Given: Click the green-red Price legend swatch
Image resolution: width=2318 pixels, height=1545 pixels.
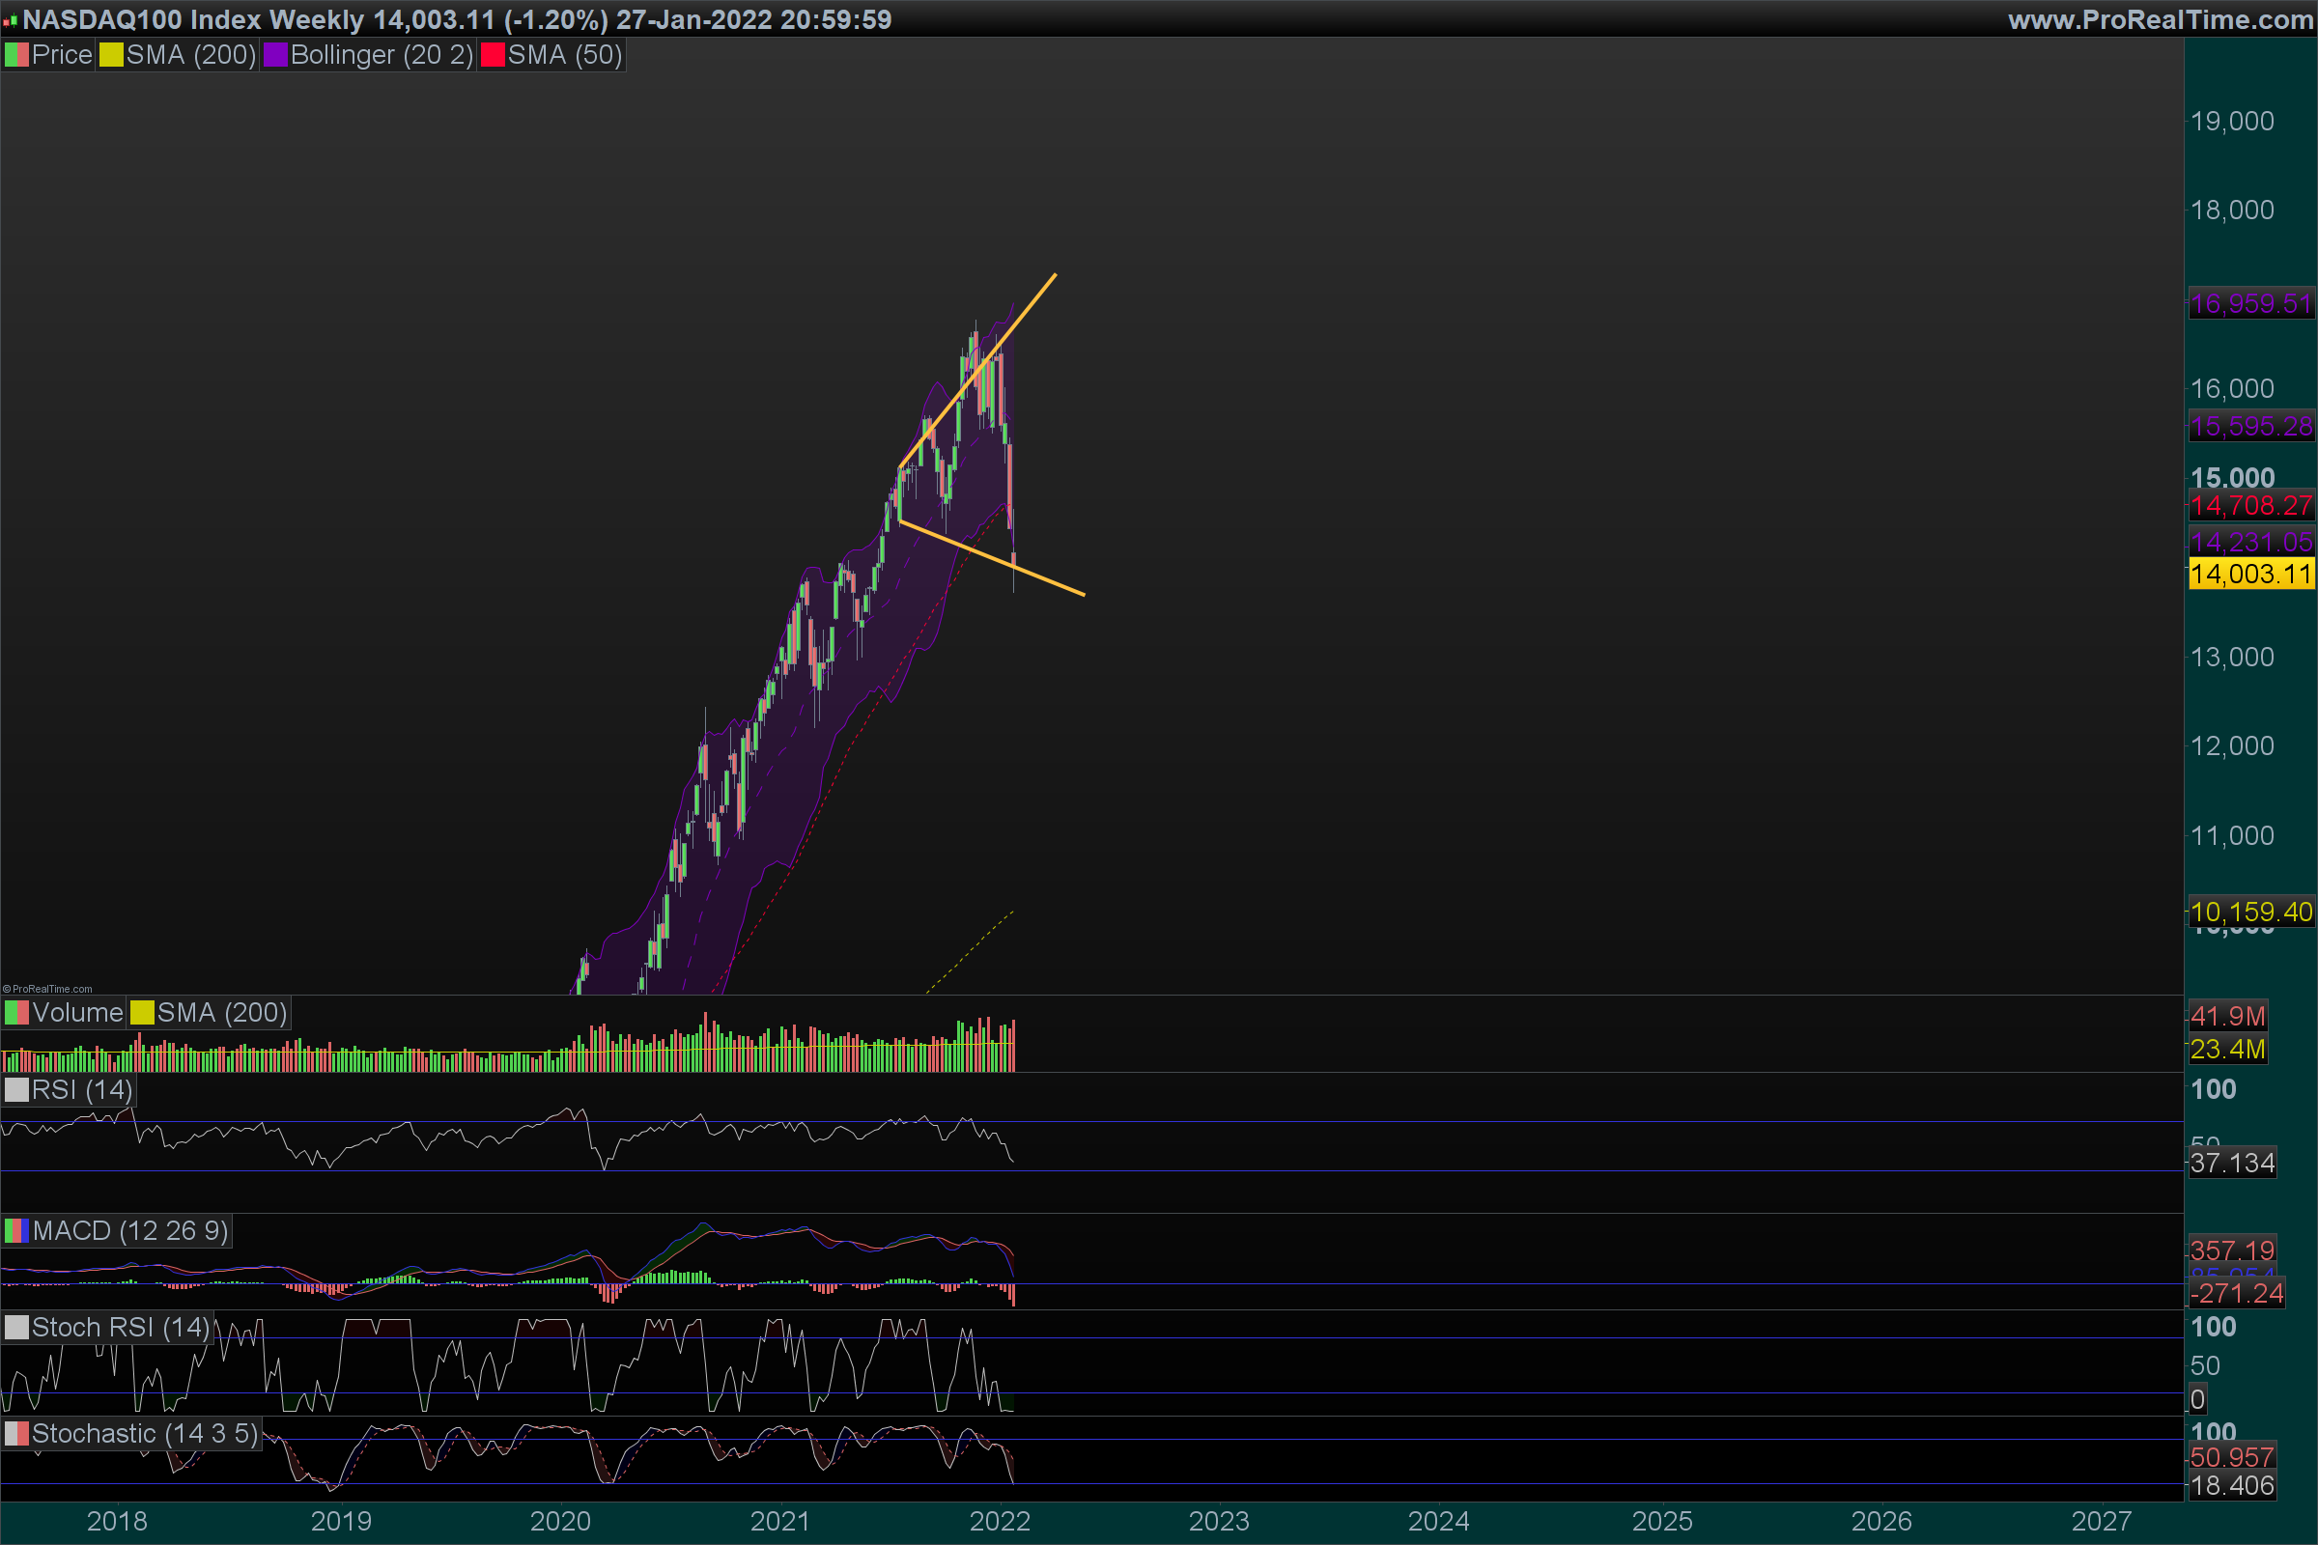Looking at the screenshot, I should pyautogui.click(x=16, y=55).
